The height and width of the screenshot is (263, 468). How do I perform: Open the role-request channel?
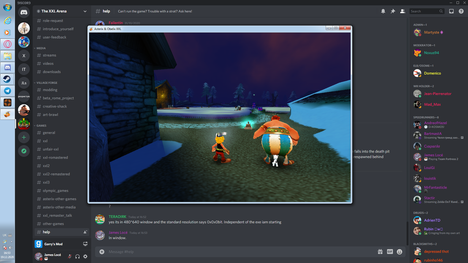(x=62, y=21)
